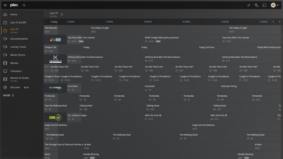The image size is (283, 159).
Task: Click the Home sidebar icon
Action: pyautogui.click(x=5, y=14)
